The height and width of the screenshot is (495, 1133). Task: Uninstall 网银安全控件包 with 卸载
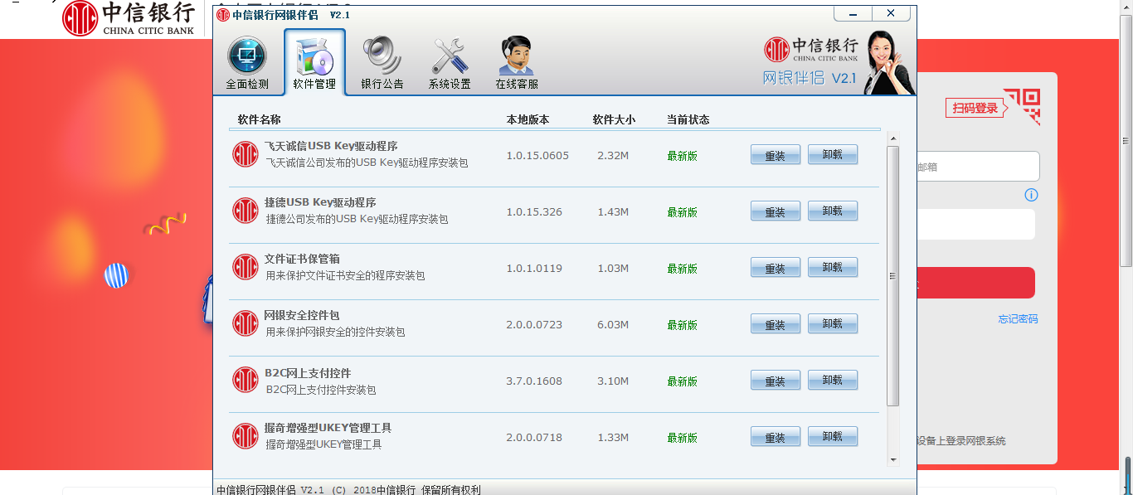click(833, 324)
